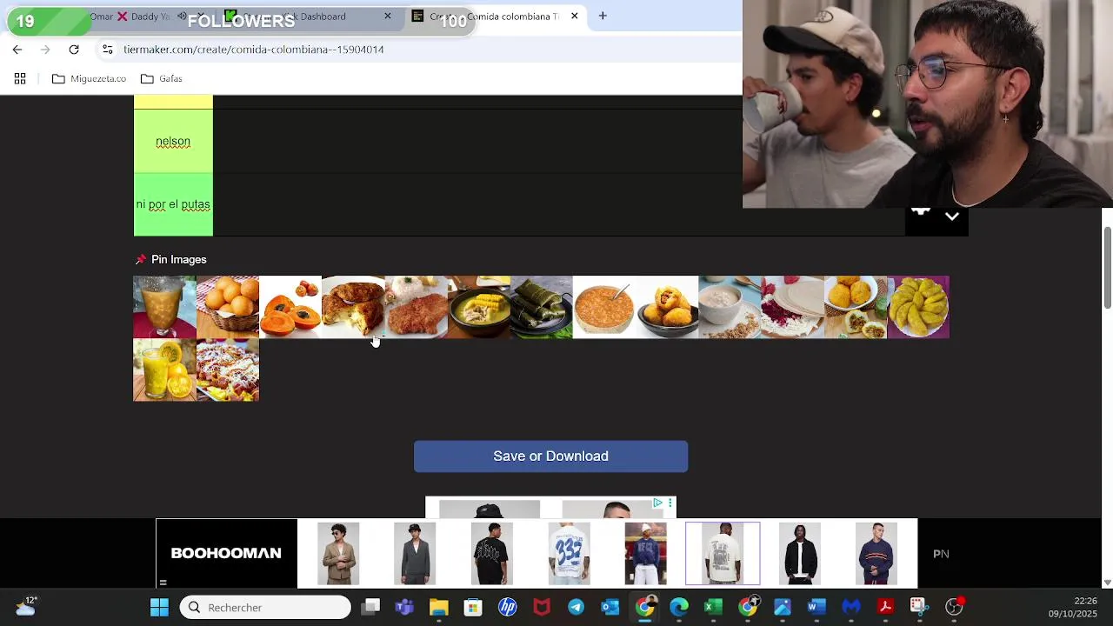Image resolution: width=1113 pixels, height=626 pixels.
Task: Open Word from the taskbar
Action: 816,607
